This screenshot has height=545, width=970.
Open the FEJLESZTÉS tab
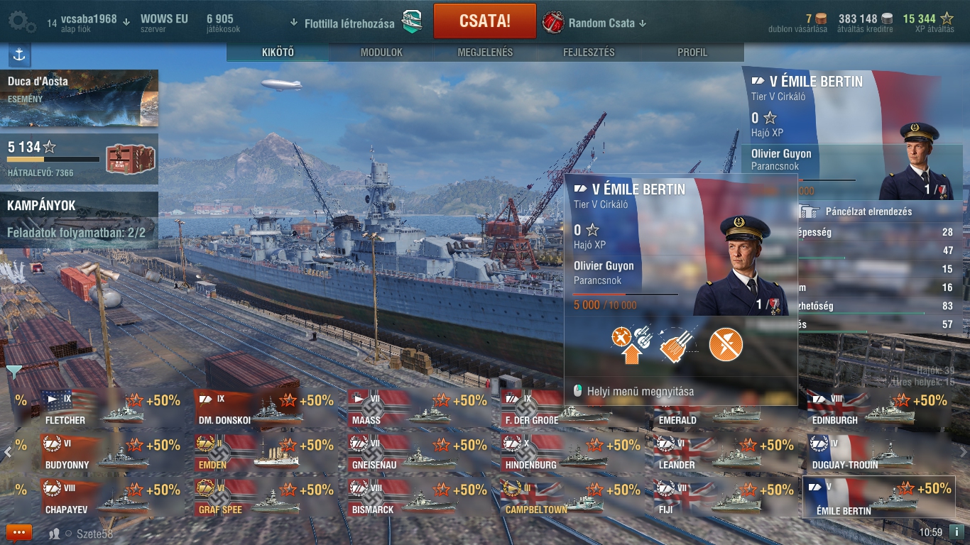[x=589, y=53]
